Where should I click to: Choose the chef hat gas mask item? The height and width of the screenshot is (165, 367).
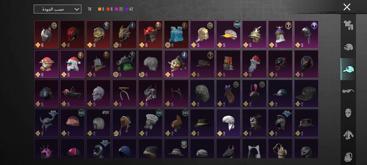coord(150,123)
